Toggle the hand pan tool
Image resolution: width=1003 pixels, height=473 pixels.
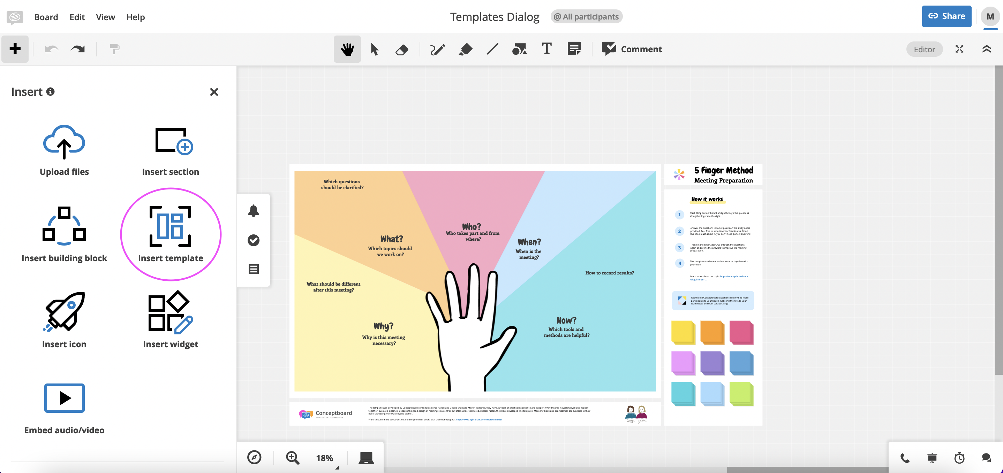pos(347,49)
